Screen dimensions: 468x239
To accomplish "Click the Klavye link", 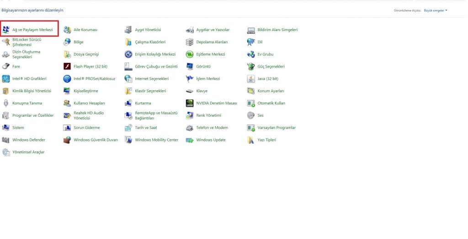I will click(202, 91).
